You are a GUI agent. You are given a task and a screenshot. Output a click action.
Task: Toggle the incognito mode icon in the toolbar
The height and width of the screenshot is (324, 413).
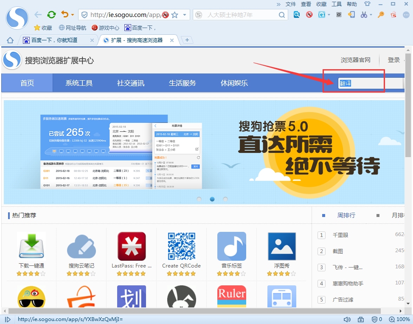pyautogui.click(x=340, y=14)
